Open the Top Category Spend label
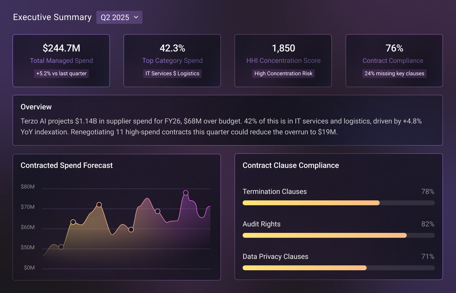Viewport: 456px width, 293px height. pyautogui.click(x=172, y=61)
